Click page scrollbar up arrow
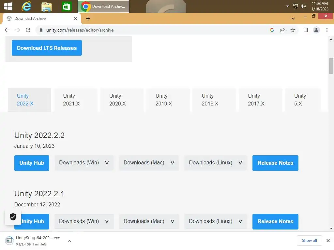The image size is (334, 250). click(331, 39)
